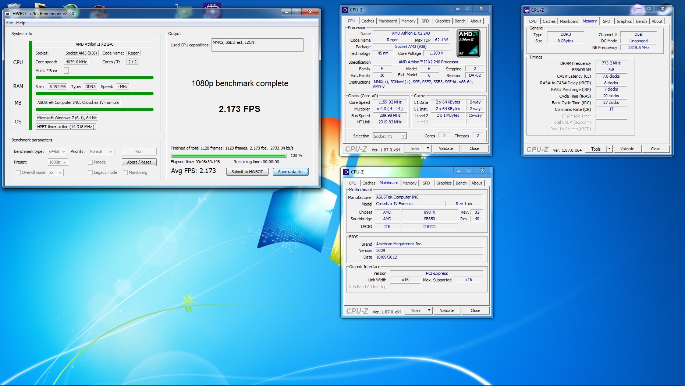Open the File menu in HWBOT

[x=10, y=23]
